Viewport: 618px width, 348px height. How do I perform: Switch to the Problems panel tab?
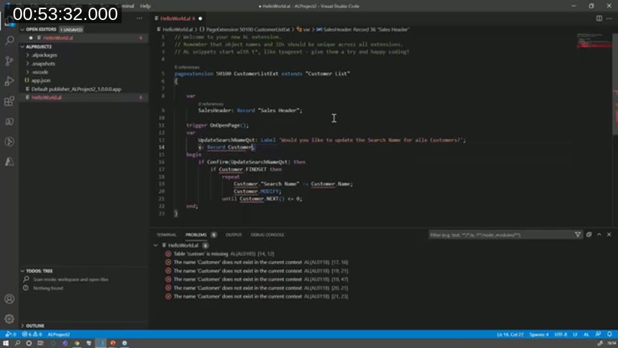(196, 235)
